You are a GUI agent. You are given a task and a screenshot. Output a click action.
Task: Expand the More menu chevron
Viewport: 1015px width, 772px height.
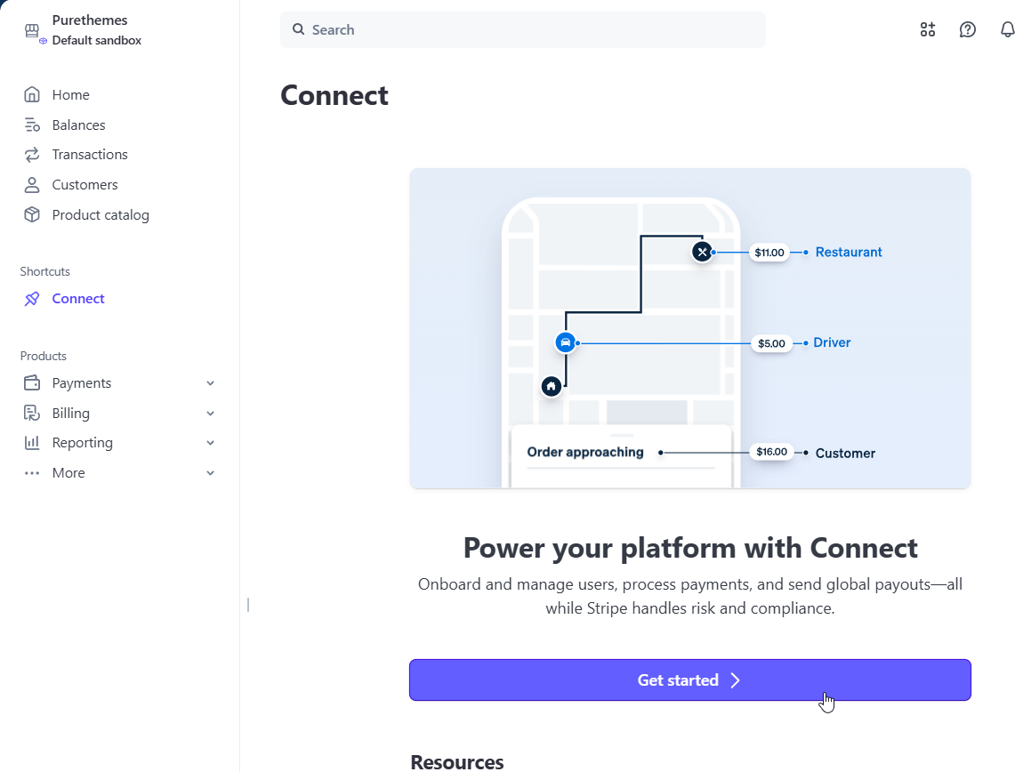click(211, 473)
